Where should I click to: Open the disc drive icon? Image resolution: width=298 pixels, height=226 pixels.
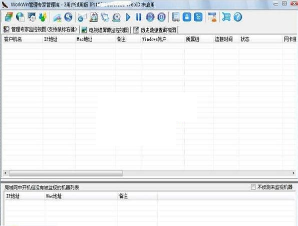116,17
